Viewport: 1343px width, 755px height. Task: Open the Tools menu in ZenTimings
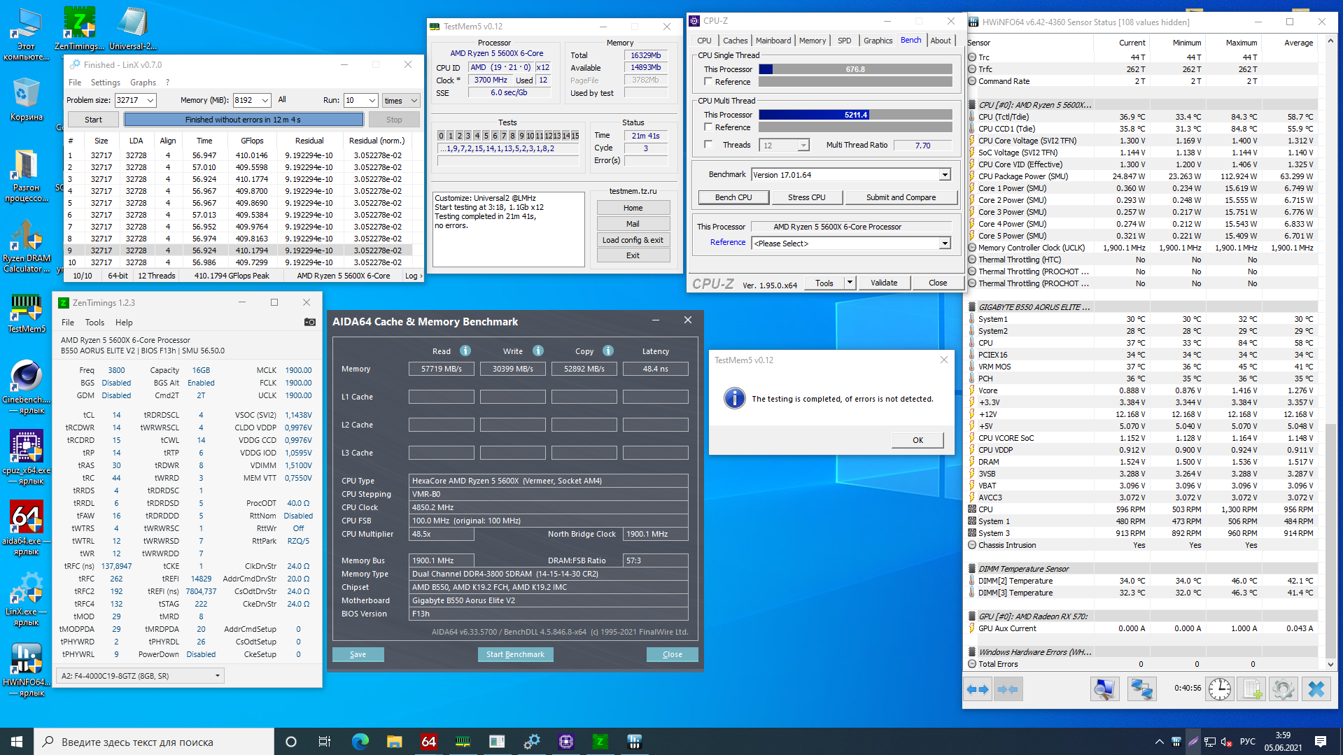[94, 323]
